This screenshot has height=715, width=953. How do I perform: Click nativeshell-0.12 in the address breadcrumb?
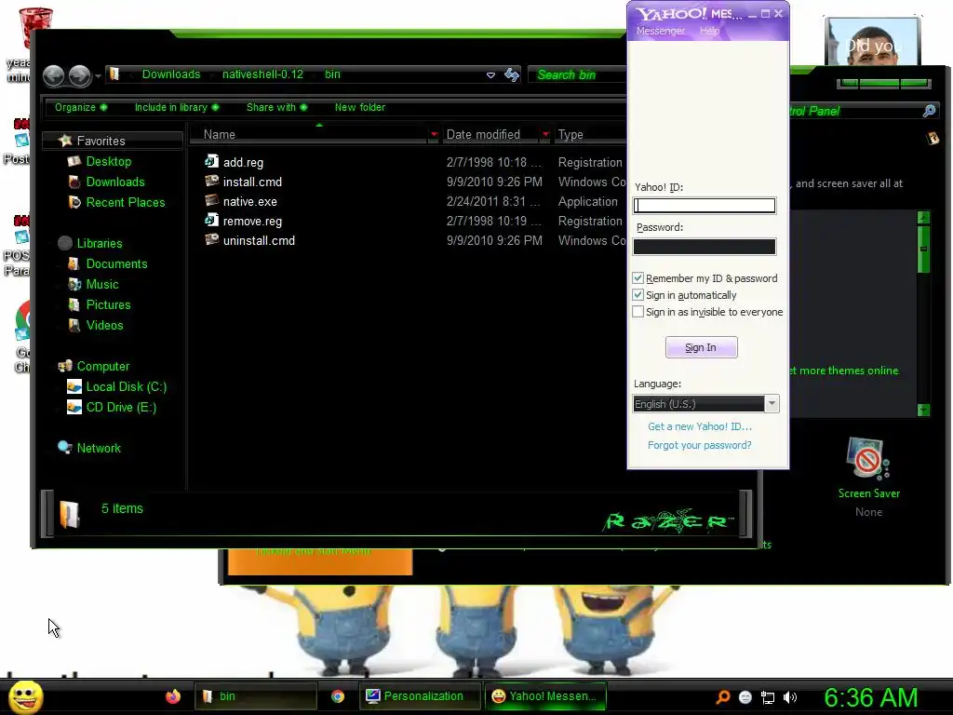(262, 74)
